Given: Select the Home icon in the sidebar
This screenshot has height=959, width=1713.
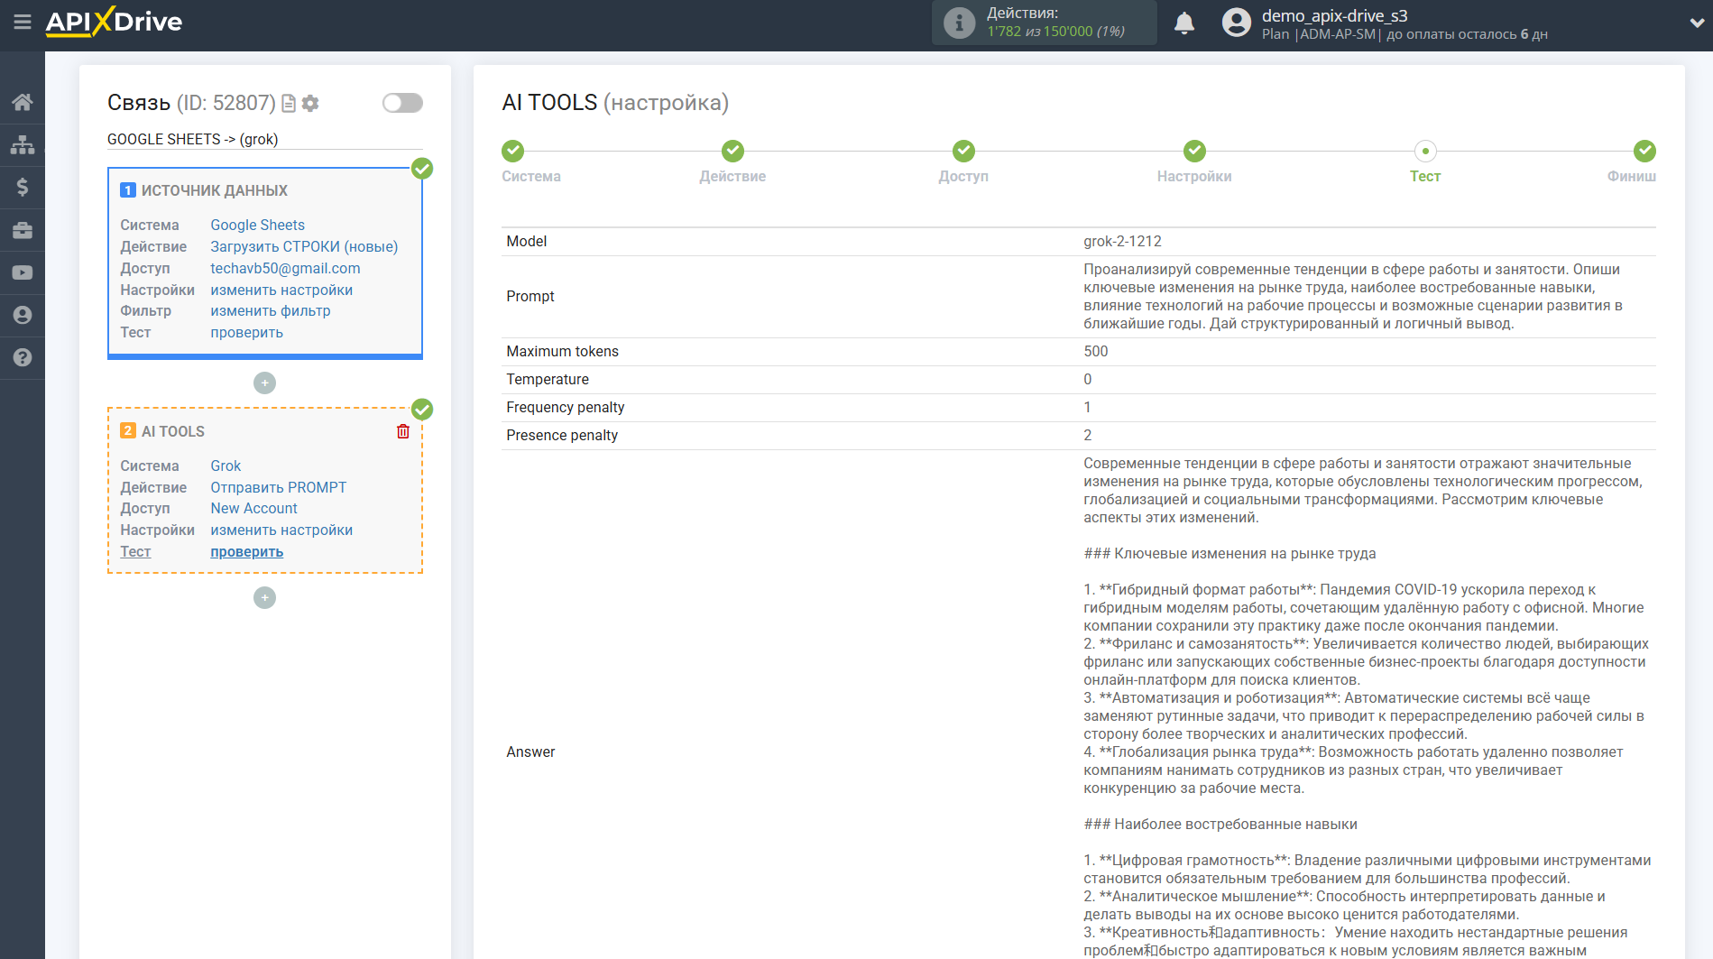Looking at the screenshot, I should (x=23, y=102).
